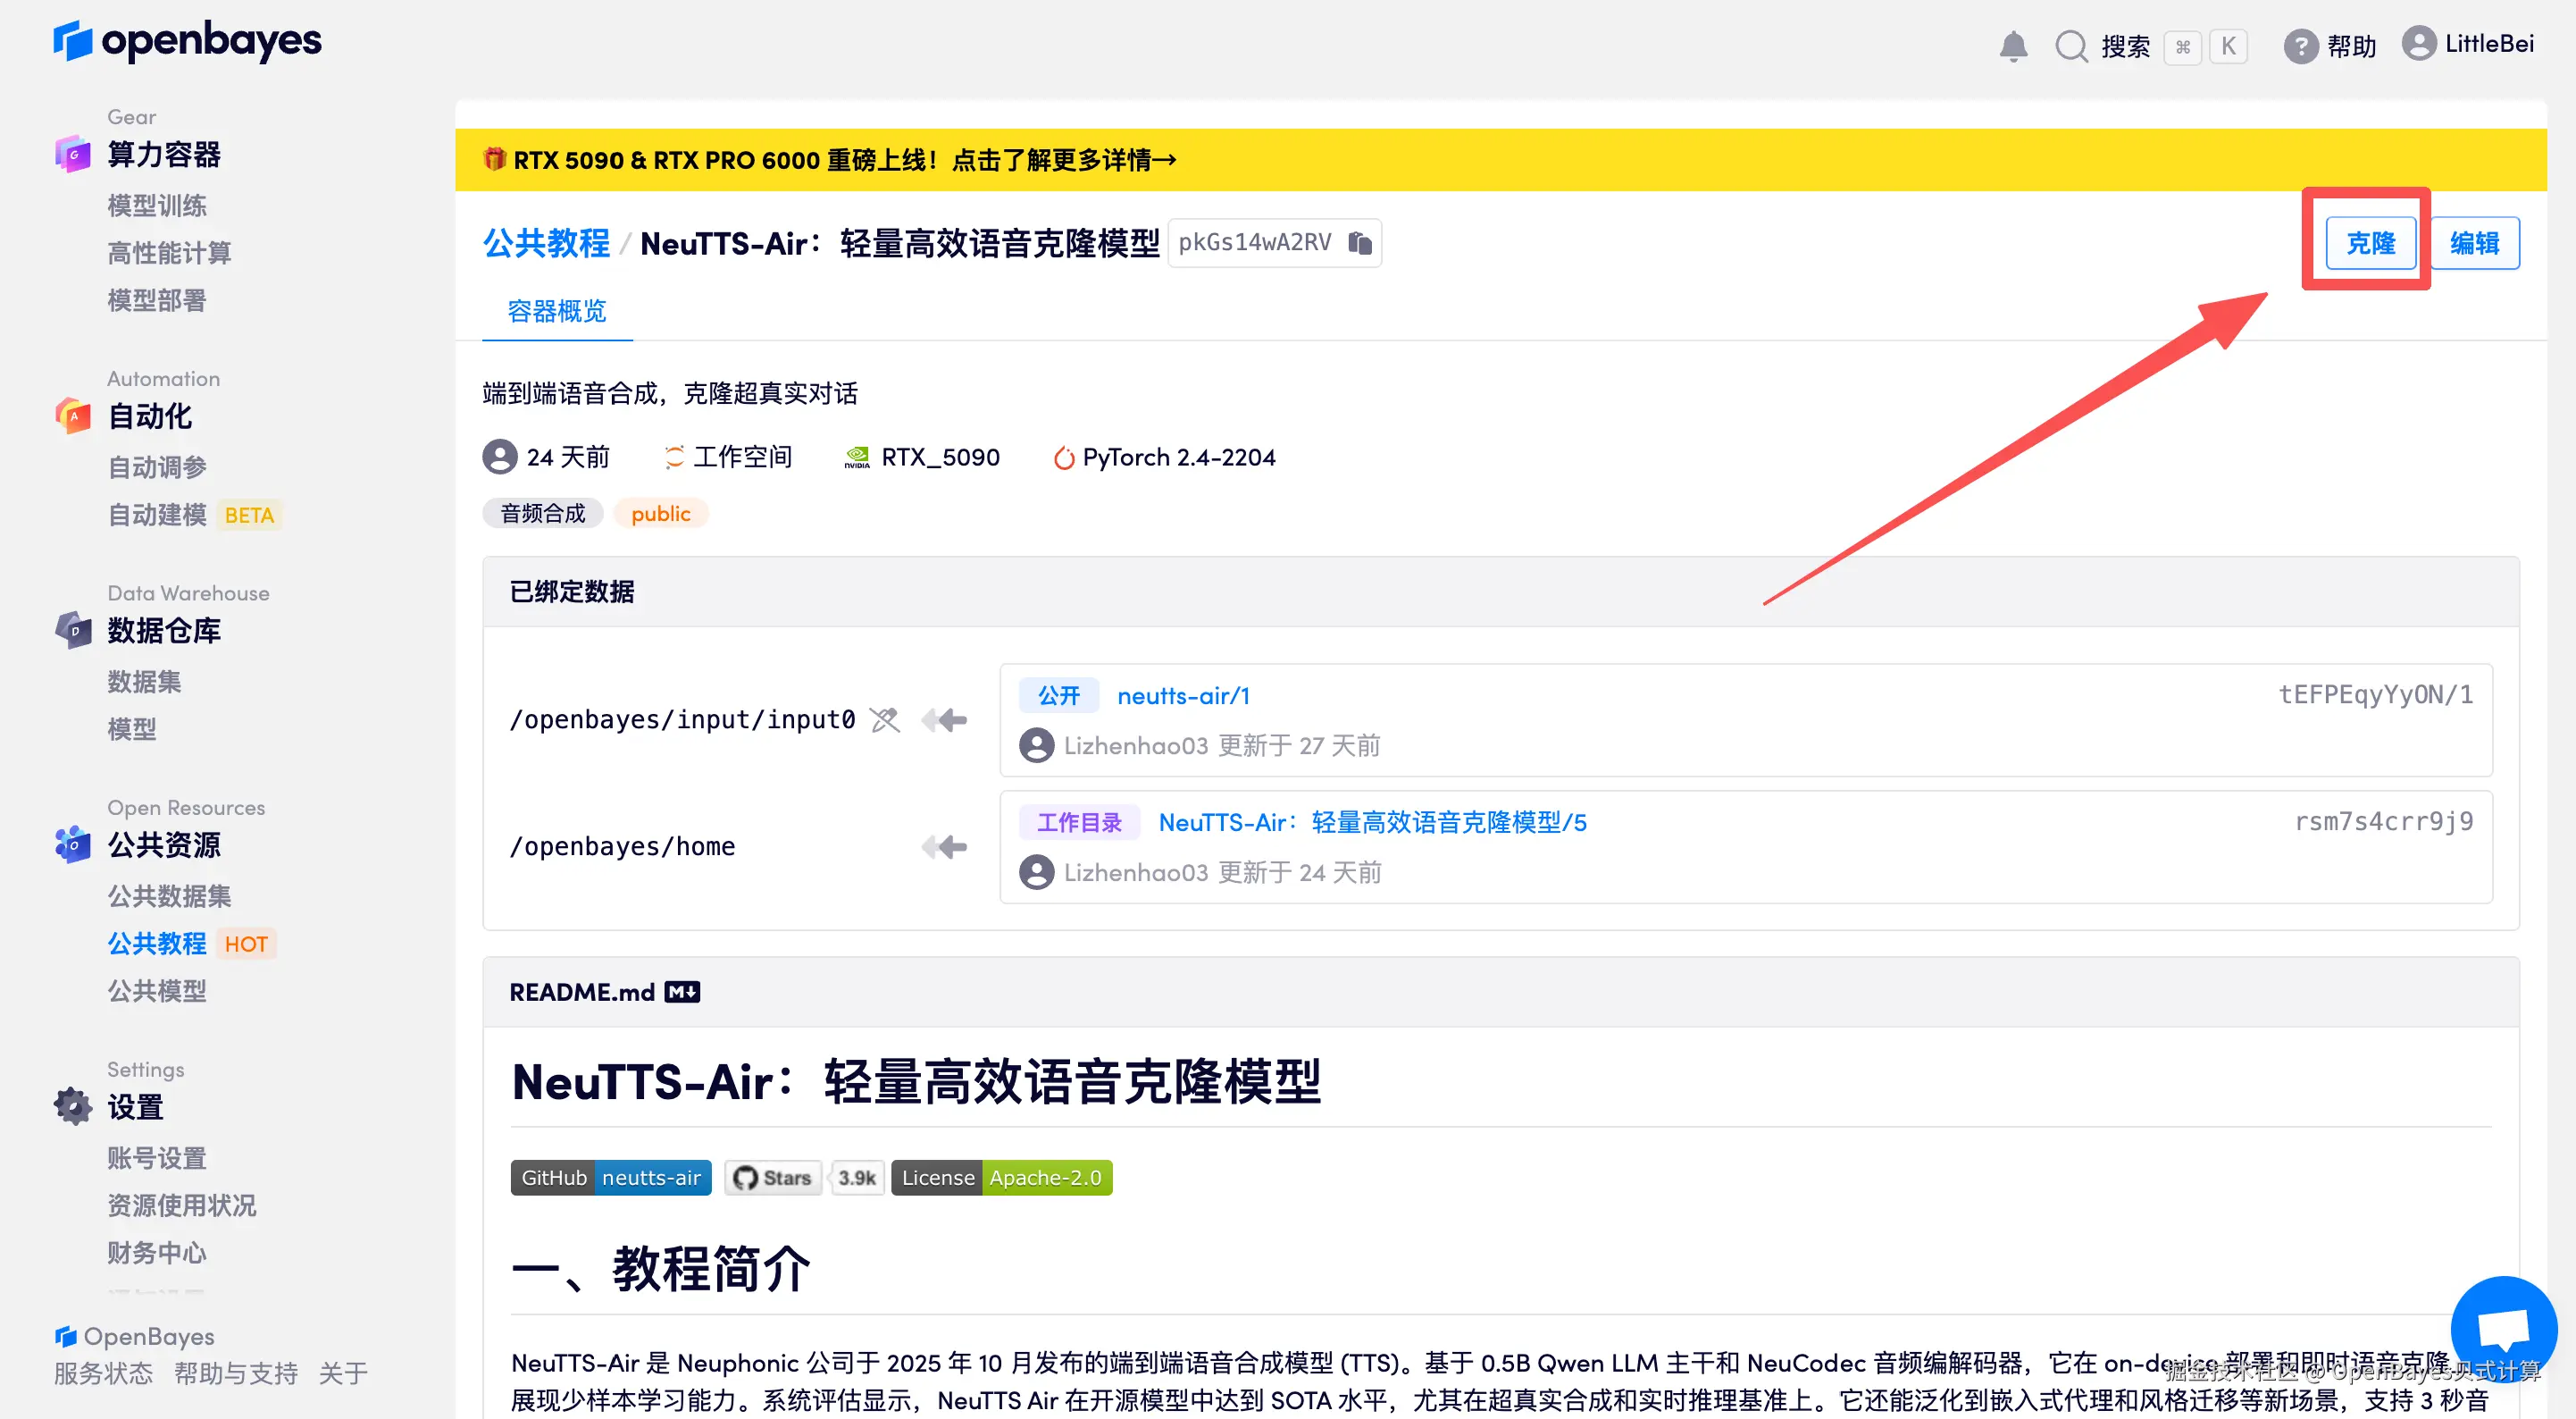
Task: Click the pkGs14wA2RV container ID field
Action: 1257,242
